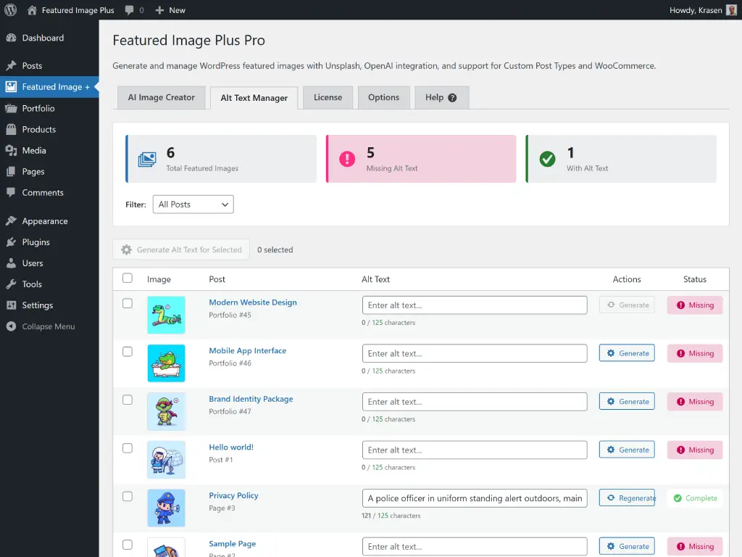Click the Collapse Menu arrow icon
Viewport: 742px width, 557px height.
(10, 326)
